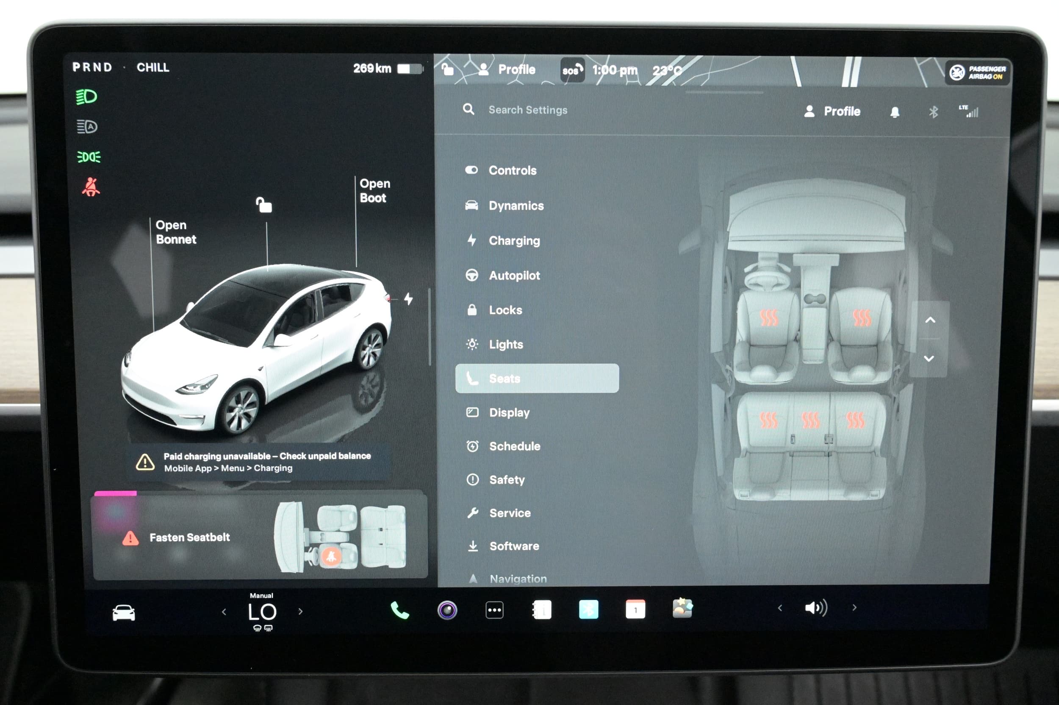Tap the 1:00 pm clock

tap(615, 70)
